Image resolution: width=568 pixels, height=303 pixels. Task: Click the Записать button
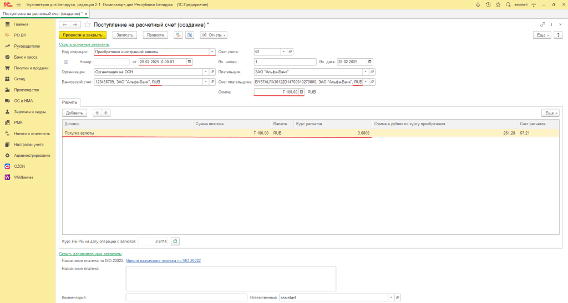coord(125,35)
